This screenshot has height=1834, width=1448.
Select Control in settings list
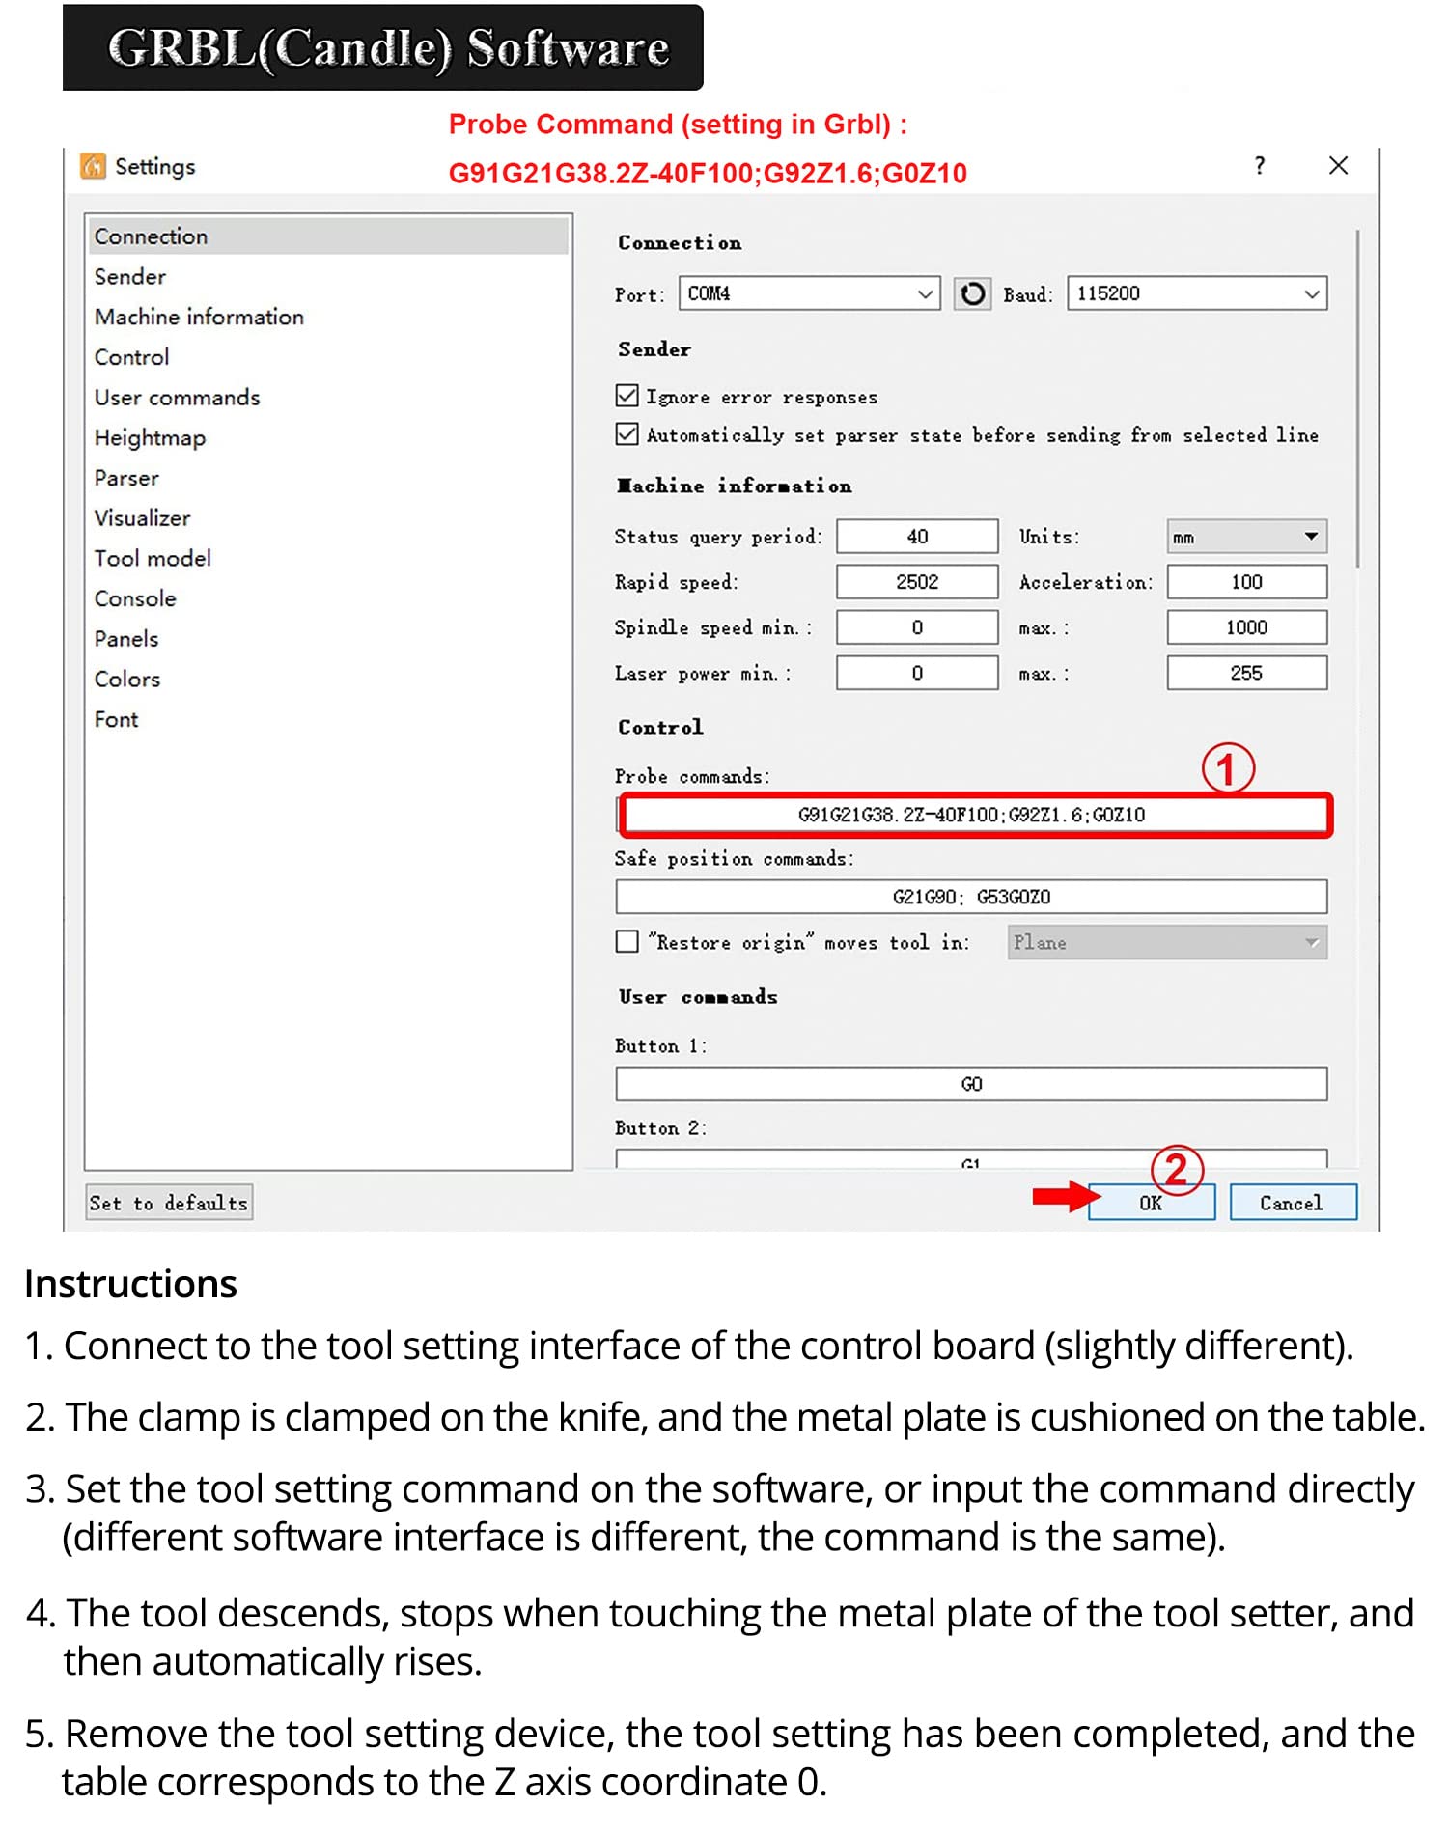328,357
